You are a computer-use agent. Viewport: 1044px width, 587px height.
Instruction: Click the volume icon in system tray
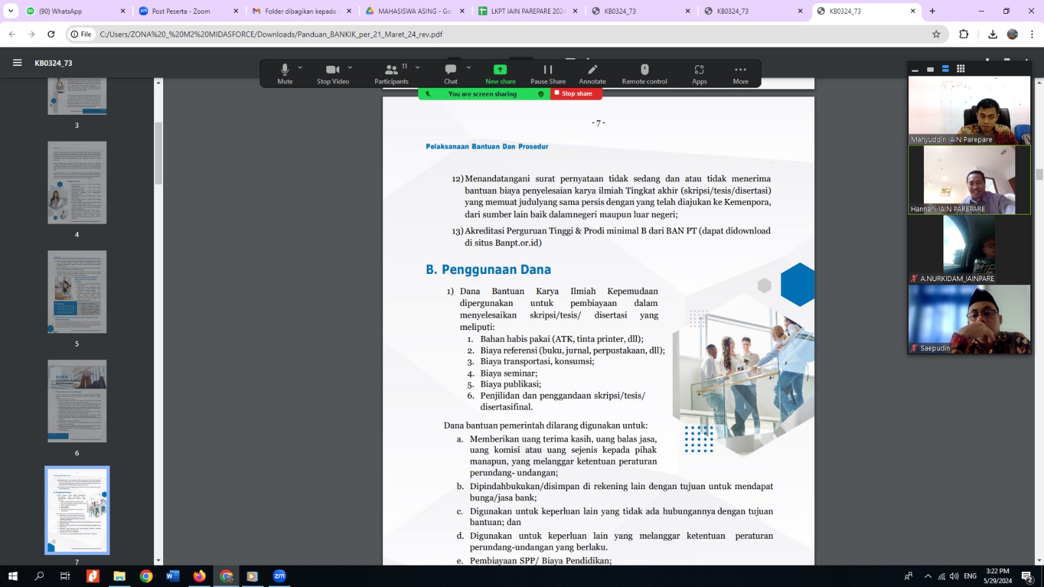click(x=954, y=577)
